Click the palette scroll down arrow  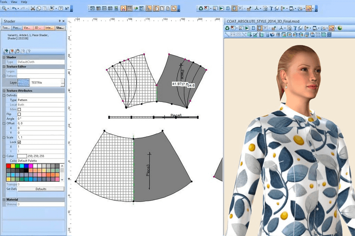click(x=62, y=180)
